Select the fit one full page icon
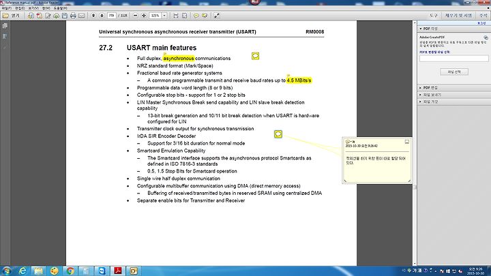Screen dimensions: 491x276 184,15
